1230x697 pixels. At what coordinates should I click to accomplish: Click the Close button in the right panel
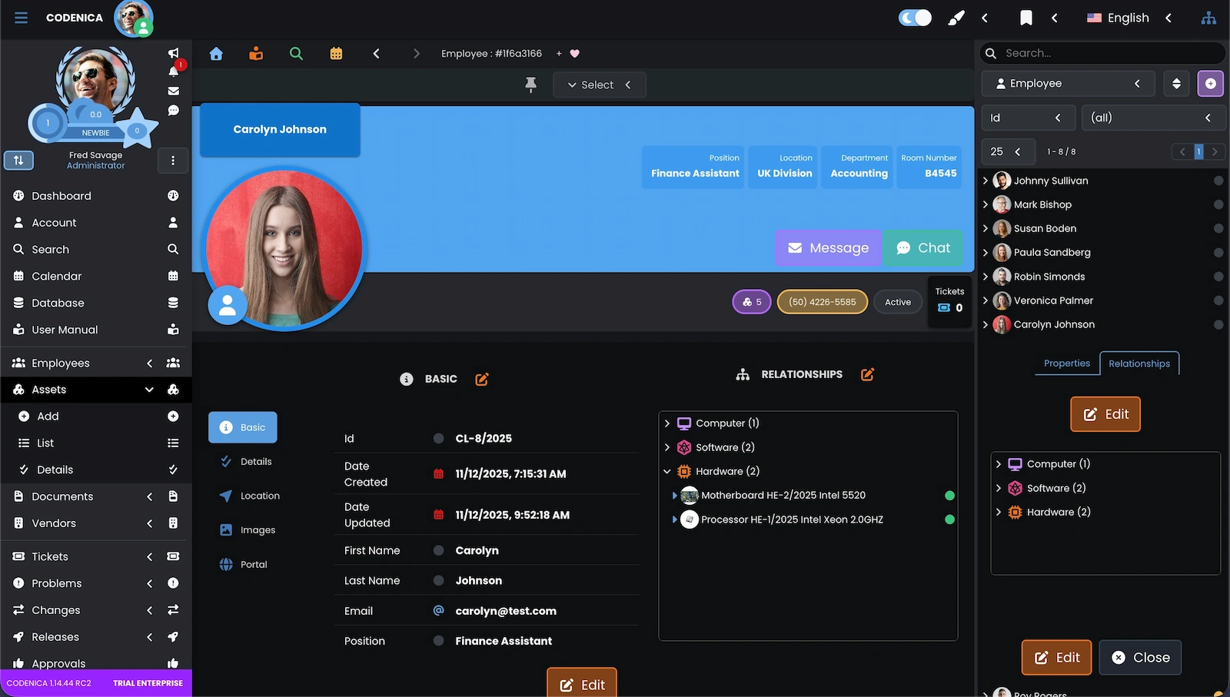coord(1140,658)
